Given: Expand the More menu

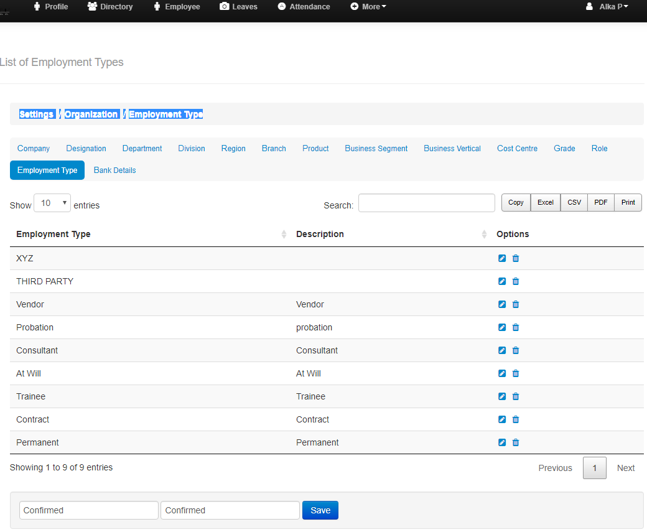Looking at the screenshot, I should [x=369, y=7].
